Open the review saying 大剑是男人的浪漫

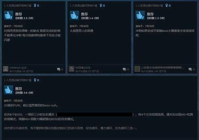click(x=81, y=31)
